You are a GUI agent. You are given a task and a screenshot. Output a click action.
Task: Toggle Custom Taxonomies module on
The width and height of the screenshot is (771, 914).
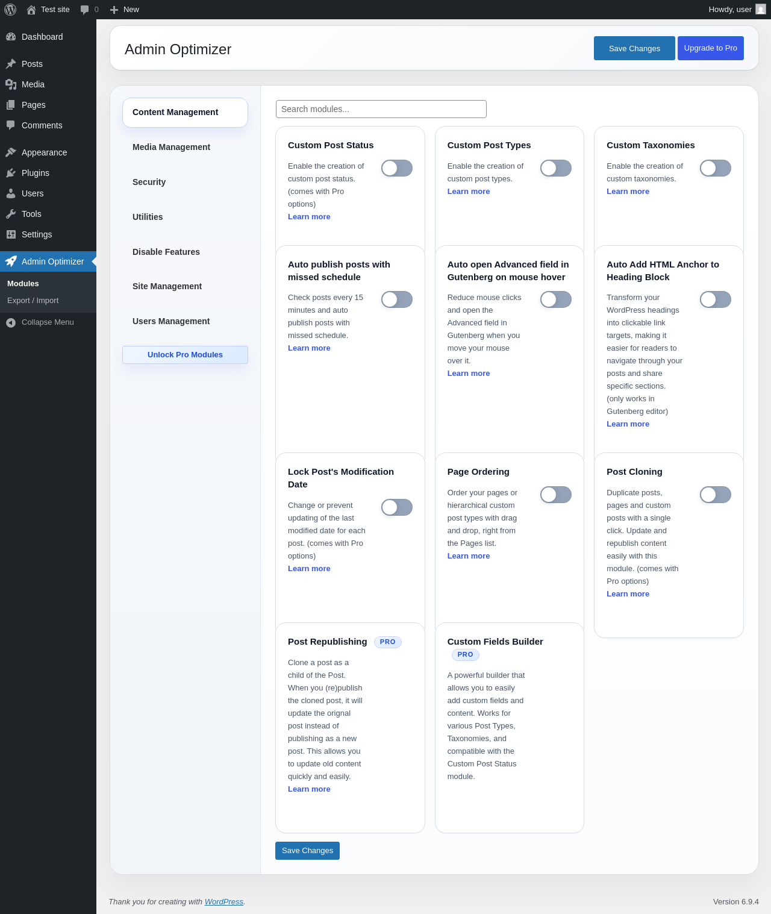click(715, 168)
